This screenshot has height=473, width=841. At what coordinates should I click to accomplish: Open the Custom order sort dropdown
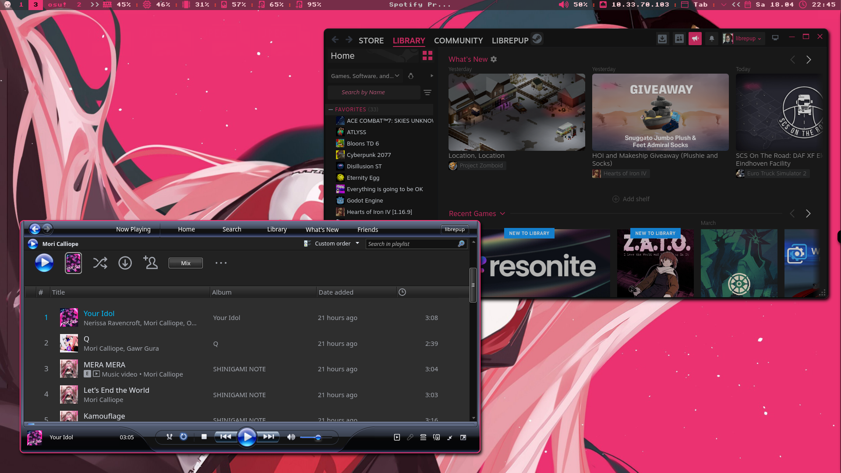pyautogui.click(x=332, y=243)
